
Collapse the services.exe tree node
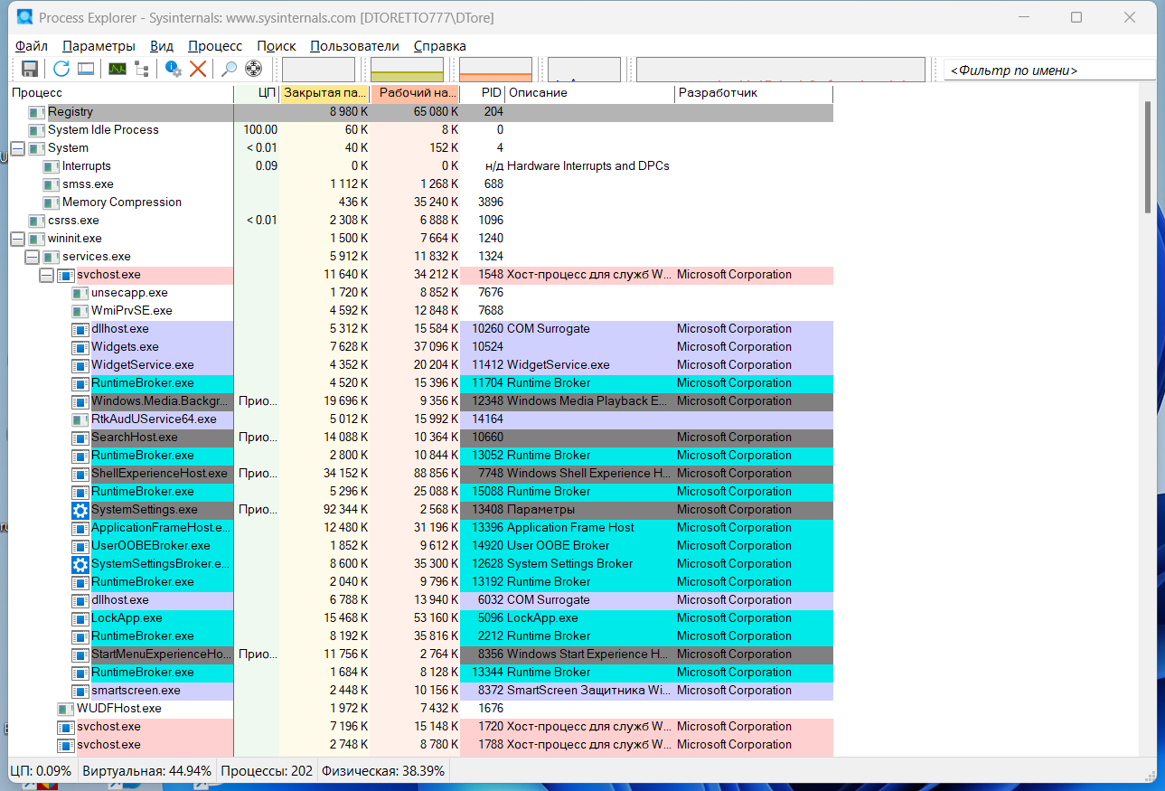tap(32, 257)
